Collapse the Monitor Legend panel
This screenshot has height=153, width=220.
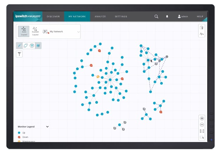pyautogui.click(x=47, y=126)
